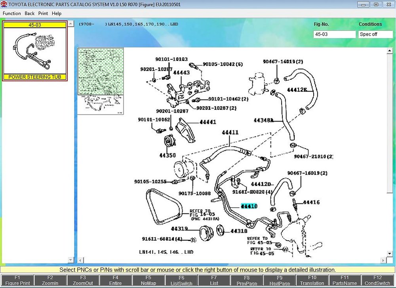
Task: Click the F1 Figure Print button
Action: pyautogui.click(x=17, y=280)
